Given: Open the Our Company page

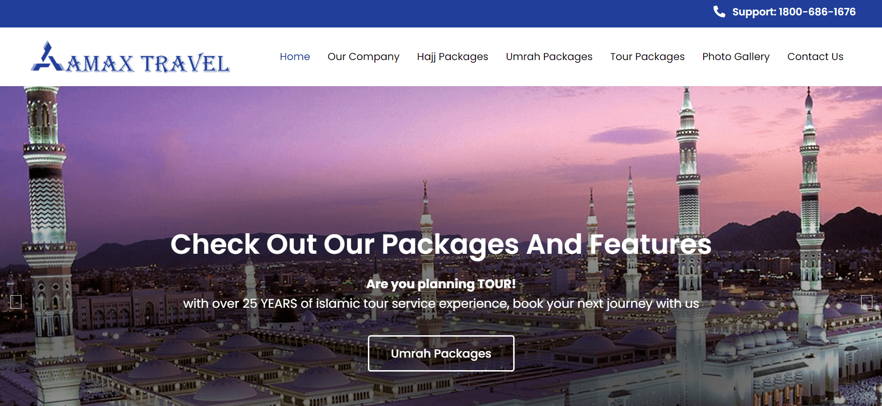Looking at the screenshot, I should click(363, 57).
